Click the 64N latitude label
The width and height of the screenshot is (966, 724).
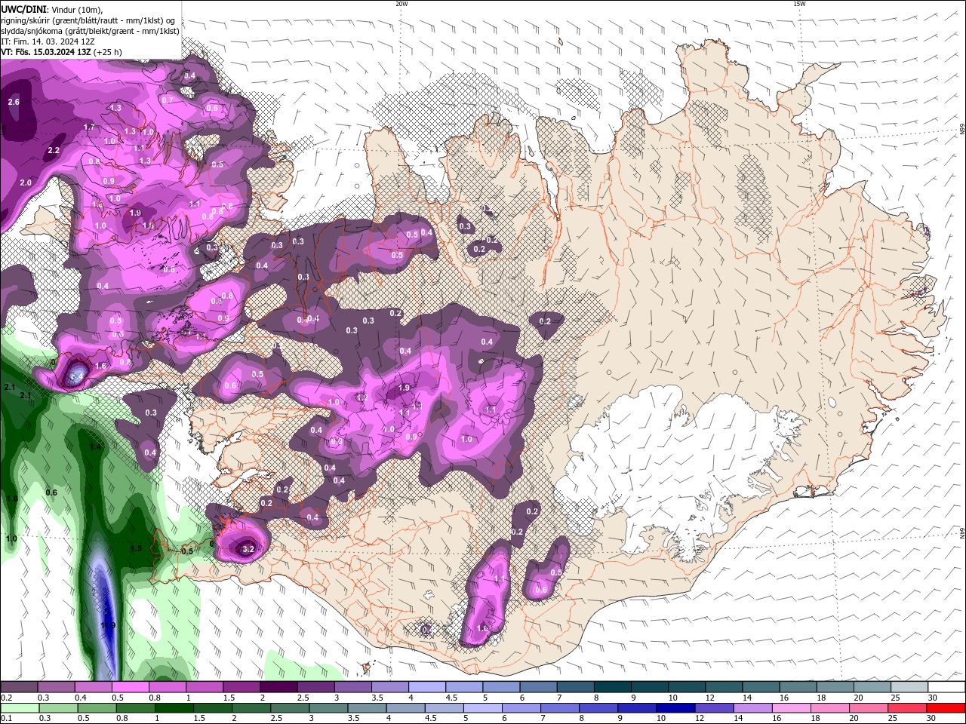click(962, 532)
